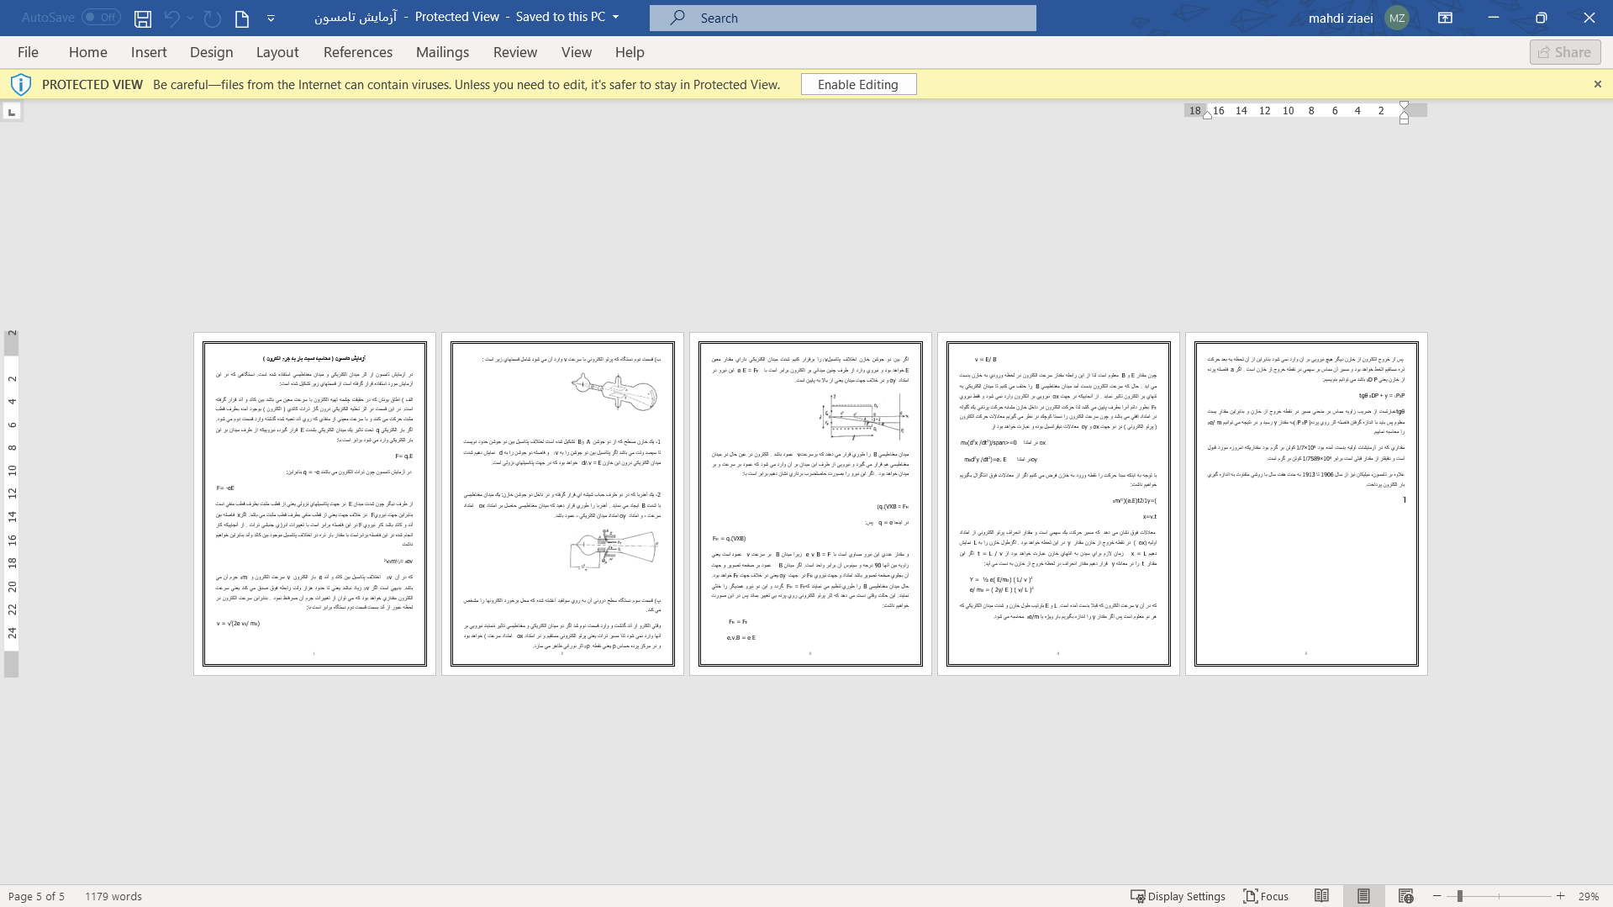Click the Redo icon

213,18
